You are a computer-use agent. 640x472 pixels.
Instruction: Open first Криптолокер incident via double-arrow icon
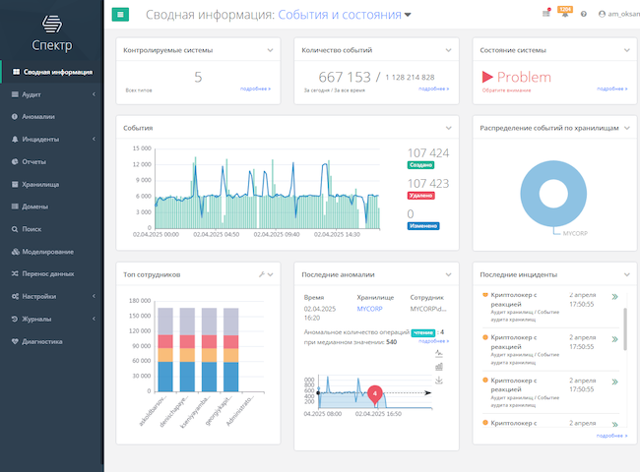(x=614, y=296)
